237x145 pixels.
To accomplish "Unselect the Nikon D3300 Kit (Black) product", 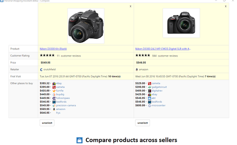I will 47,123.
